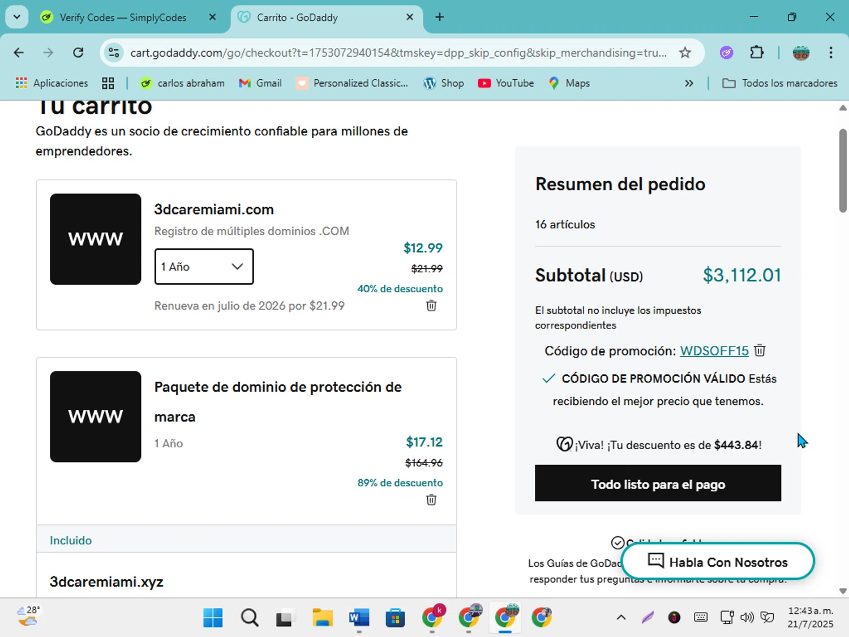
Task: Open the weather widget showing 28°
Action: pos(28,616)
